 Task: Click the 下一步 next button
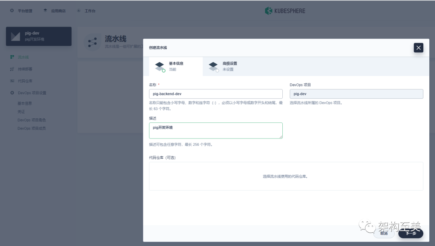point(411,233)
